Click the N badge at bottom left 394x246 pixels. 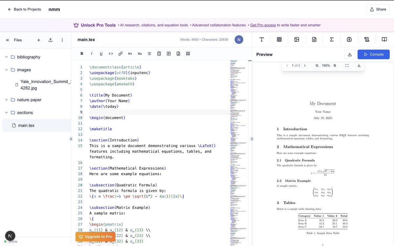[10, 236]
